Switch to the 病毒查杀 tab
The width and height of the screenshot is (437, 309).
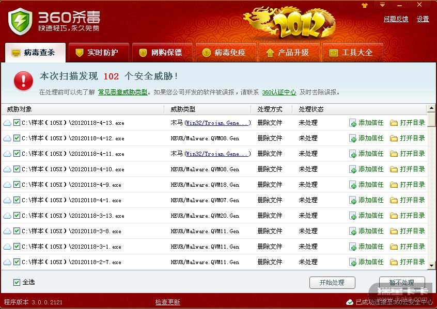coord(36,52)
